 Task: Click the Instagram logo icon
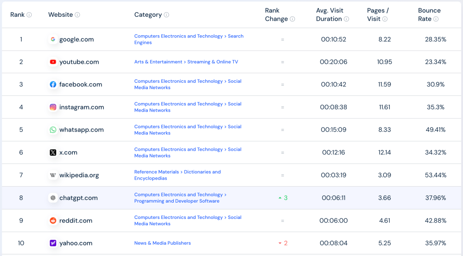pyautogui.click(x=53, y=107)
